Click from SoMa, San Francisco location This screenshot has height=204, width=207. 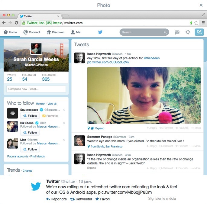coord(107,147)
